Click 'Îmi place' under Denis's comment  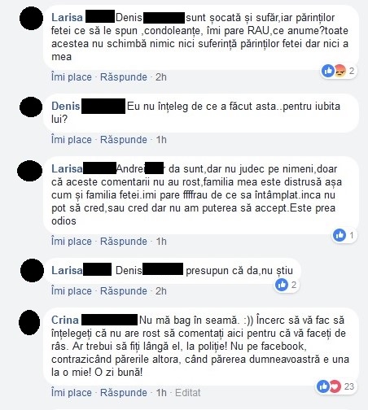pos(72,140)
